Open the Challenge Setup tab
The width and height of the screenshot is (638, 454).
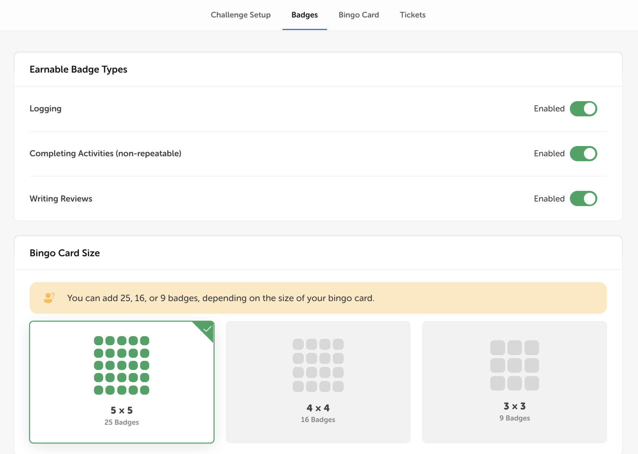[x=241, y=15]
